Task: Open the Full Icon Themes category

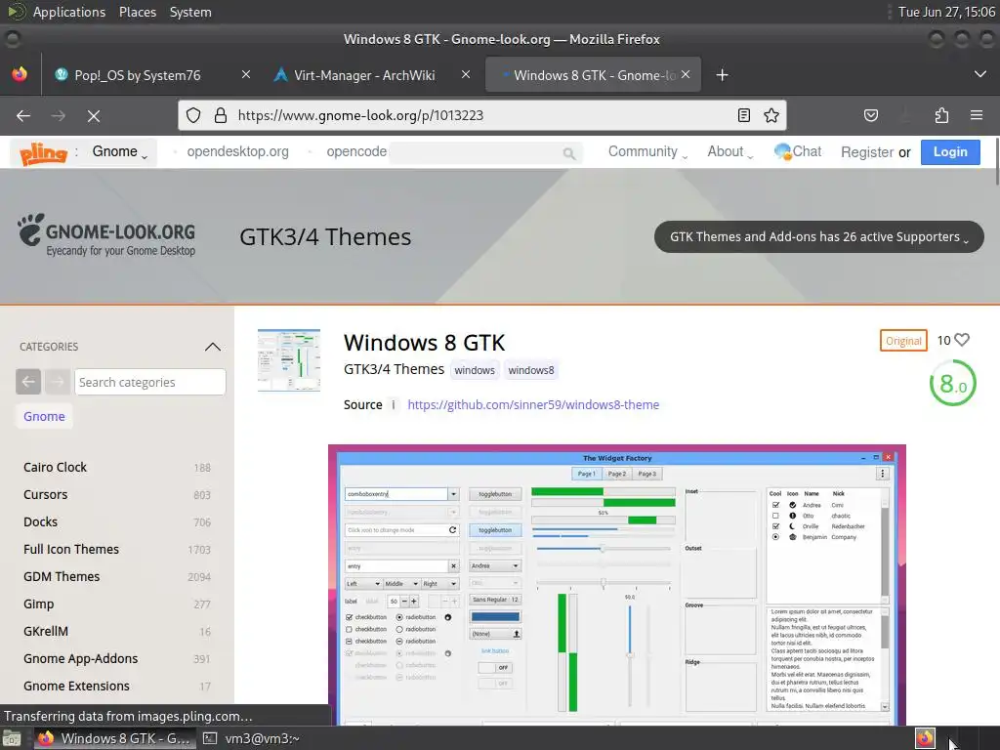Action: [x=70, y=550]
